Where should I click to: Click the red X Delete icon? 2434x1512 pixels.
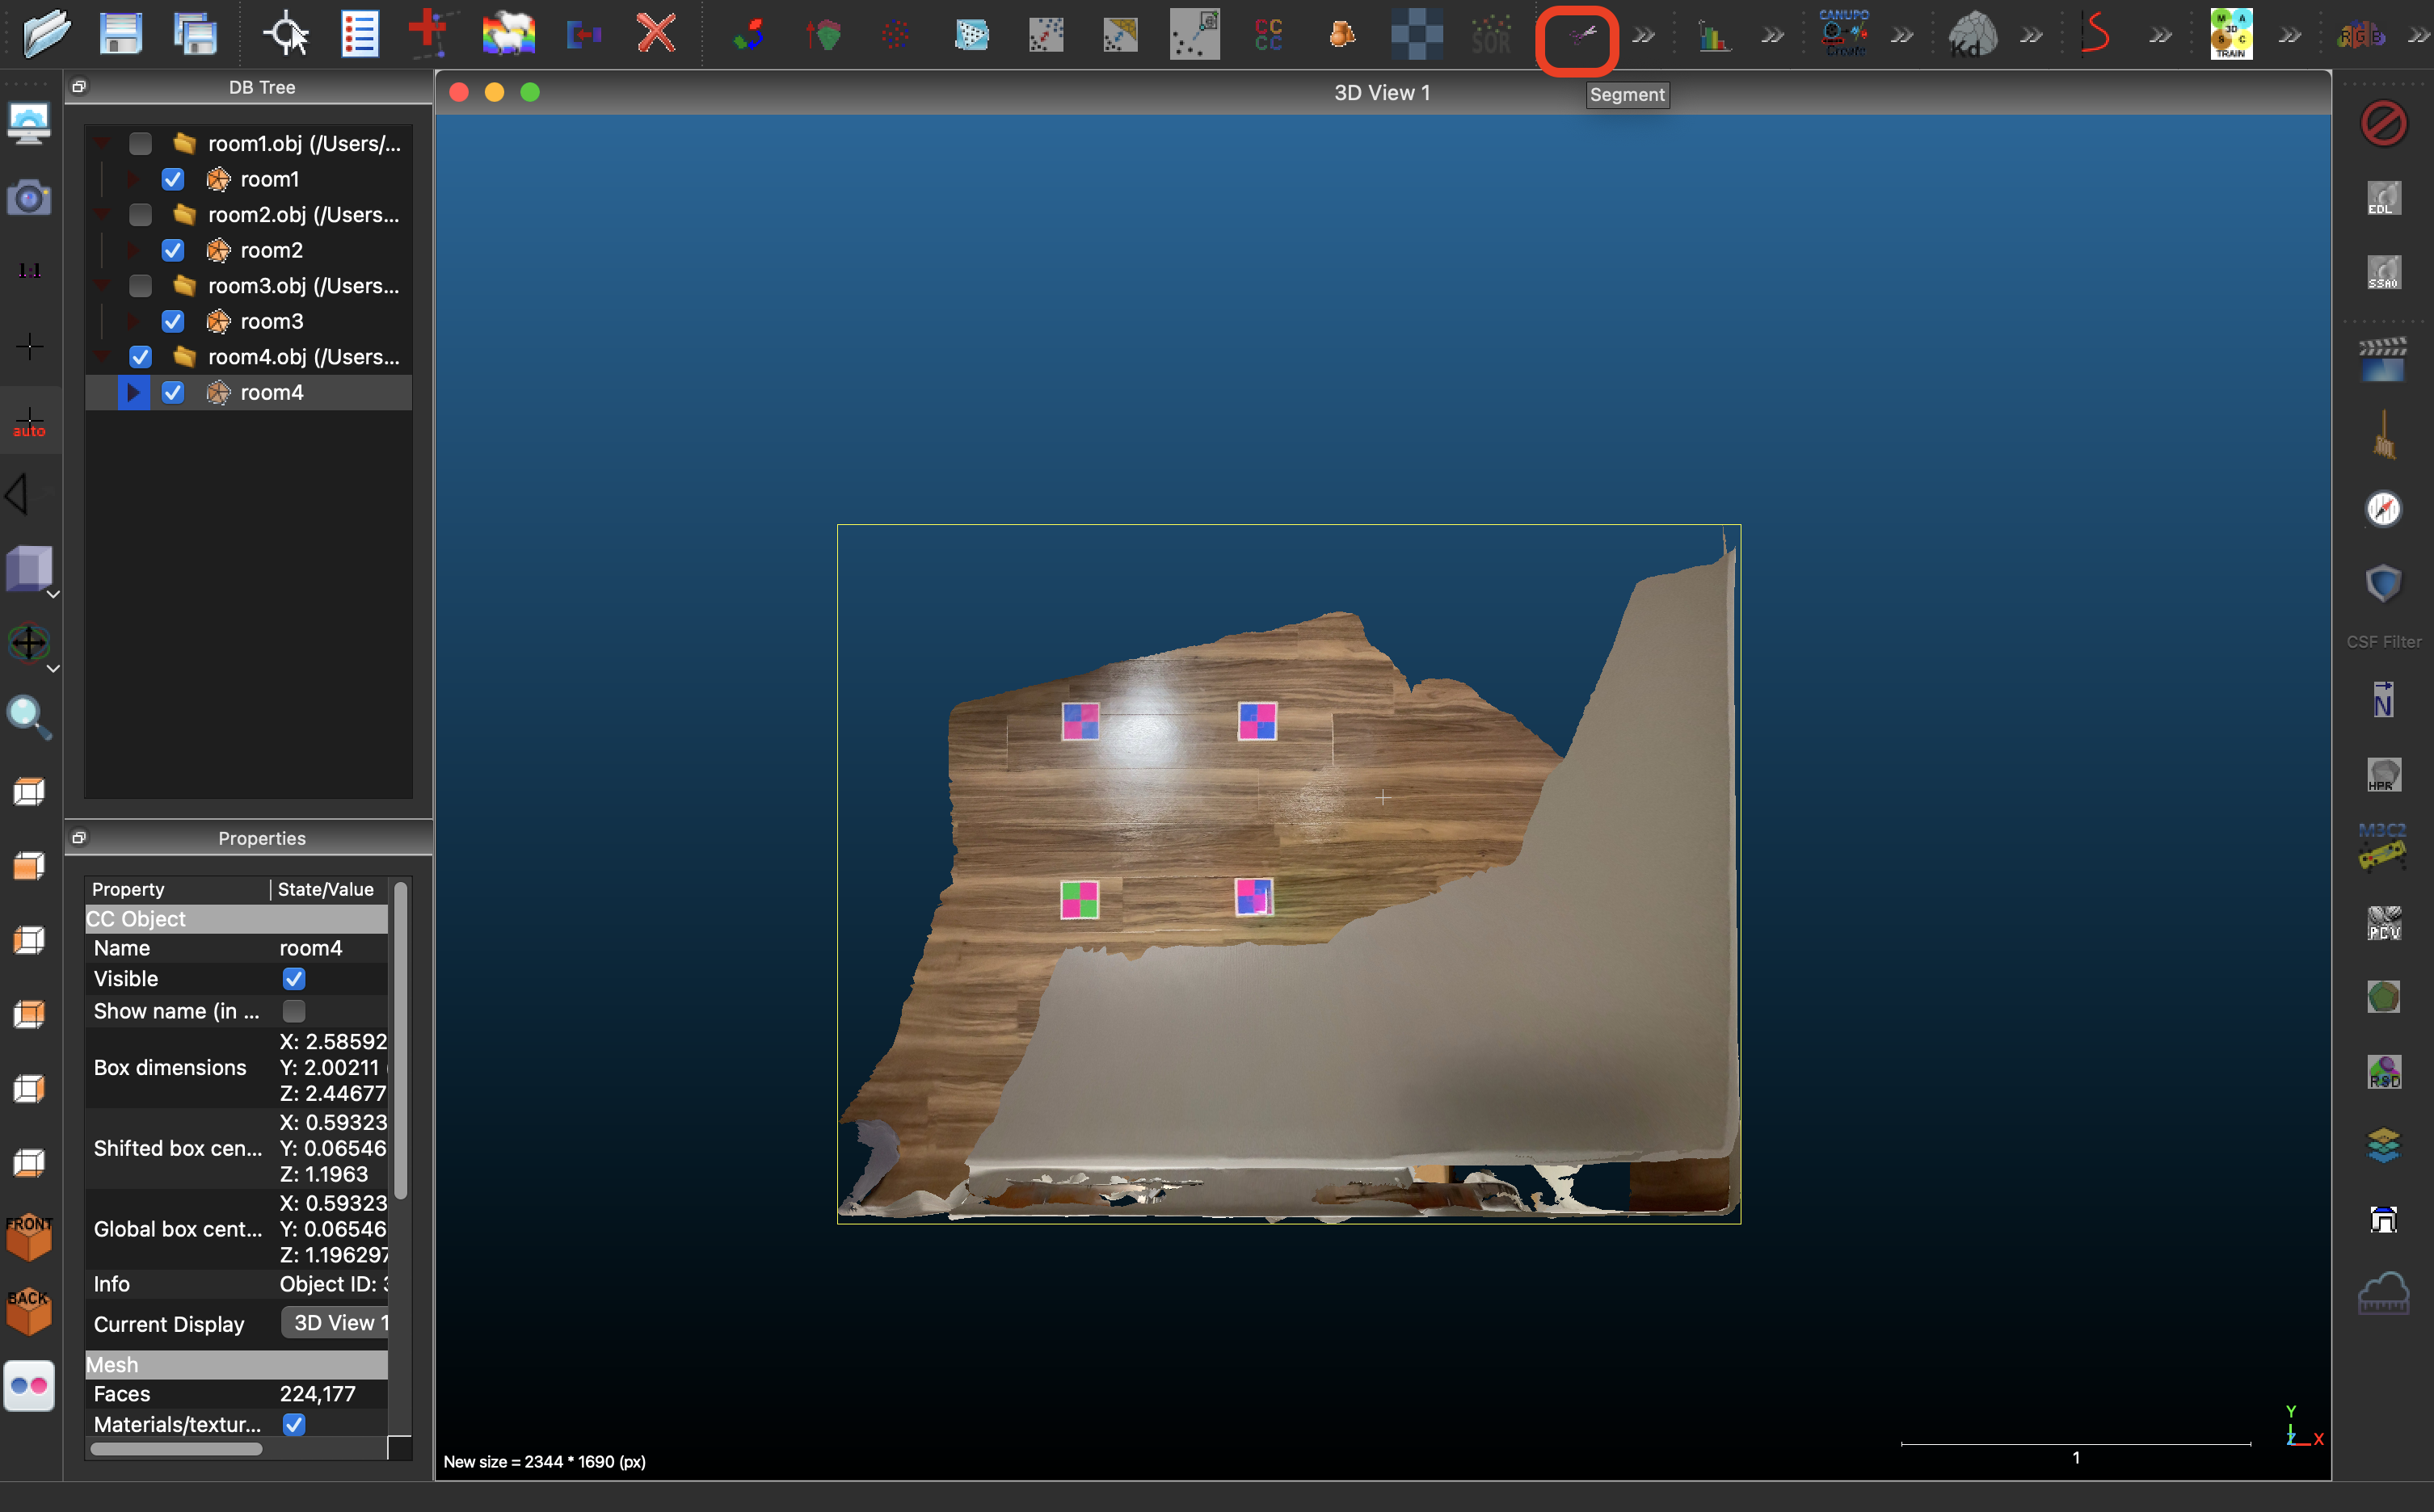tap(656, 34)
